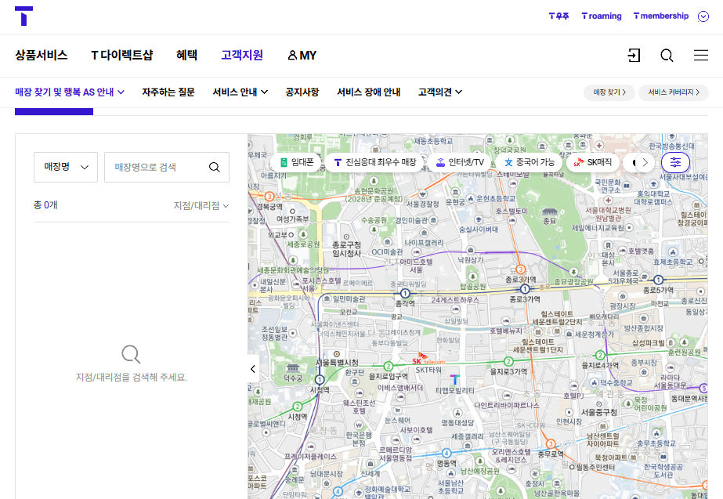
Task: Toggle the 진심응대 최우수 매장 filter chip
Action: [375, 162]
